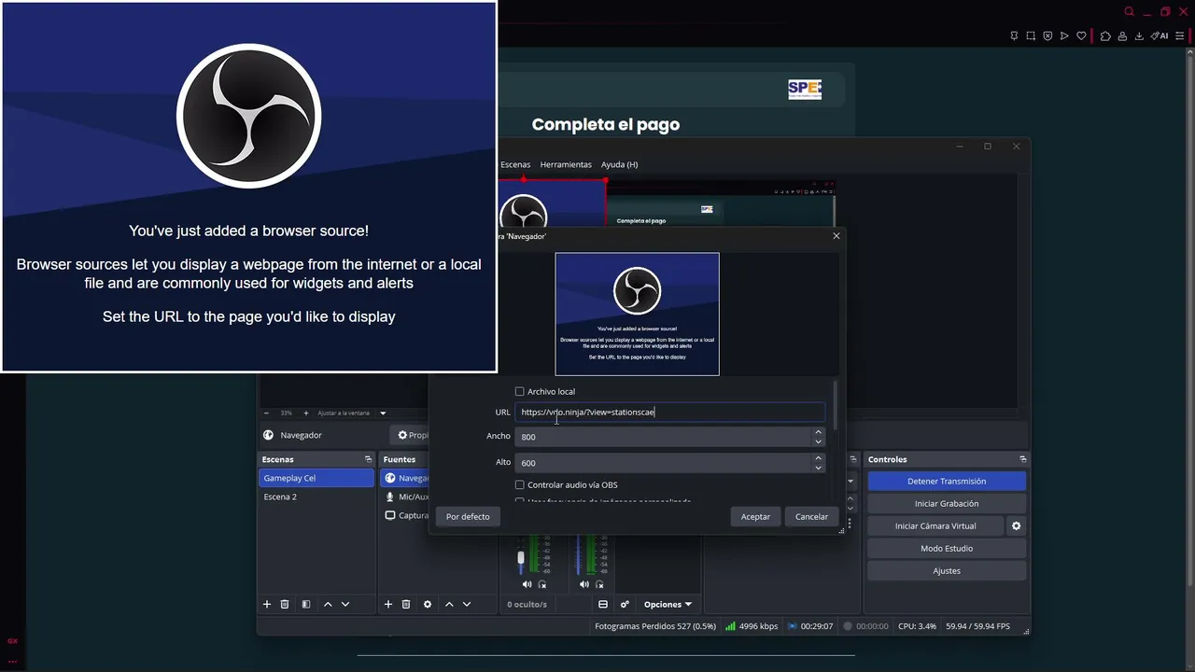The image size is (1195, 672).
Task: Move the selected source up
Action: (449, 605)
